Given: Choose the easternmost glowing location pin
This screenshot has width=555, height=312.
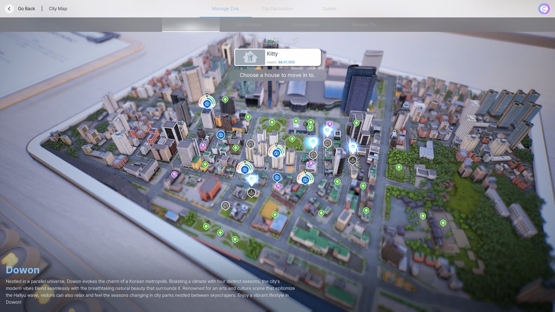Looking at the screenshot, I should [353, 147].
